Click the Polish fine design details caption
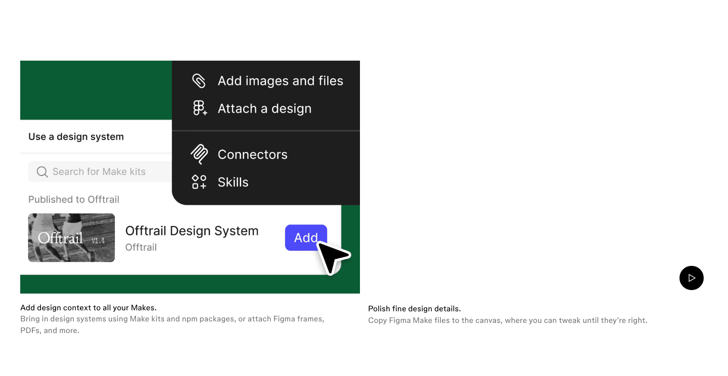 click(x=415, y=308)
